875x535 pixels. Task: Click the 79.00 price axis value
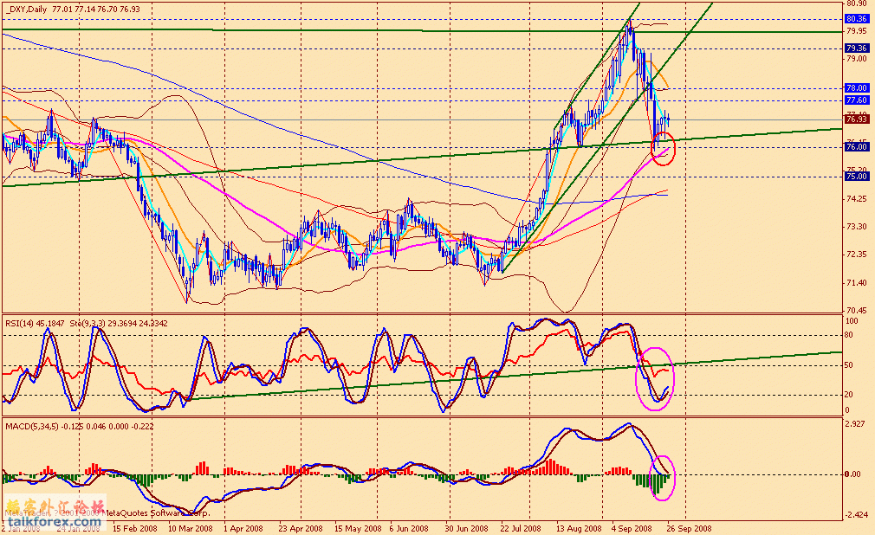pyautogui.click(x=857, y=59)
